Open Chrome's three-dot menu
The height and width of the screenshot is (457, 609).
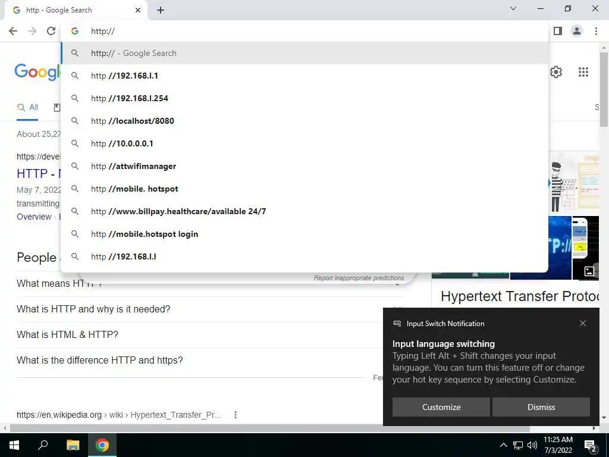(x=596, y=31)
